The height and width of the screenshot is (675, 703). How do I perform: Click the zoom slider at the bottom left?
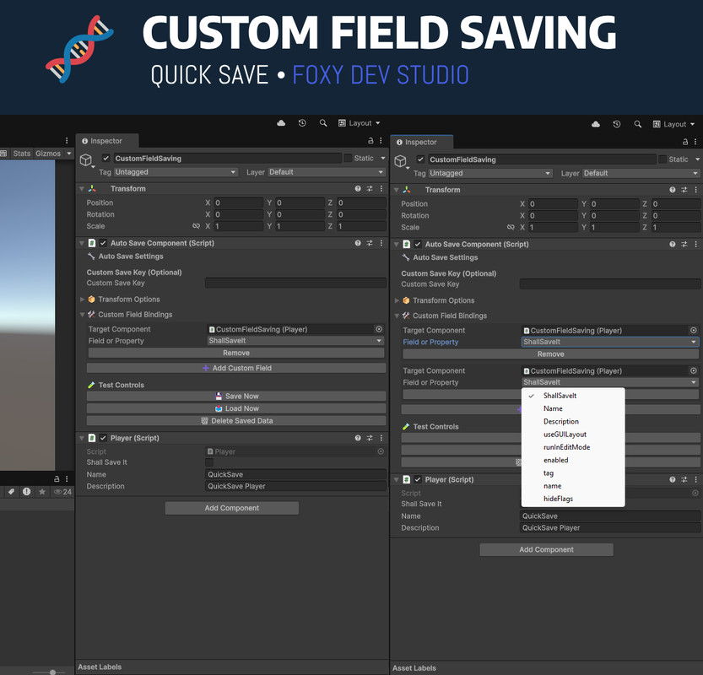(x=52, y=672)
